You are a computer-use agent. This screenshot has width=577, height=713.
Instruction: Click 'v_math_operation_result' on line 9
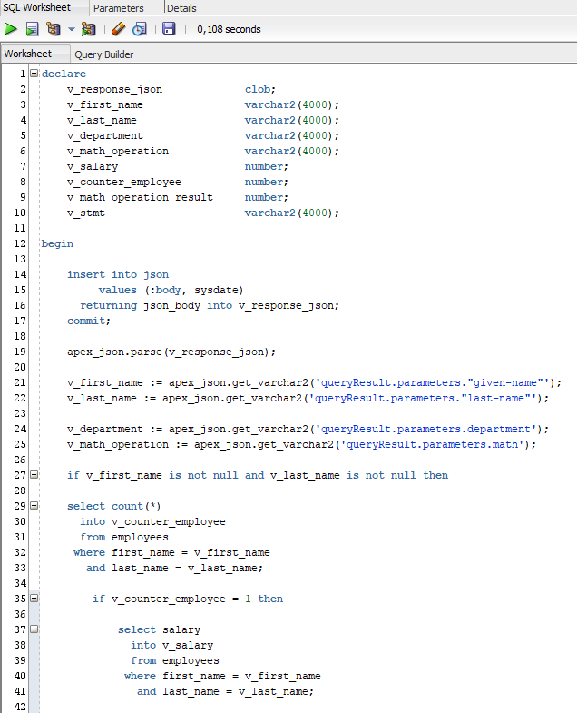[140, 197]
